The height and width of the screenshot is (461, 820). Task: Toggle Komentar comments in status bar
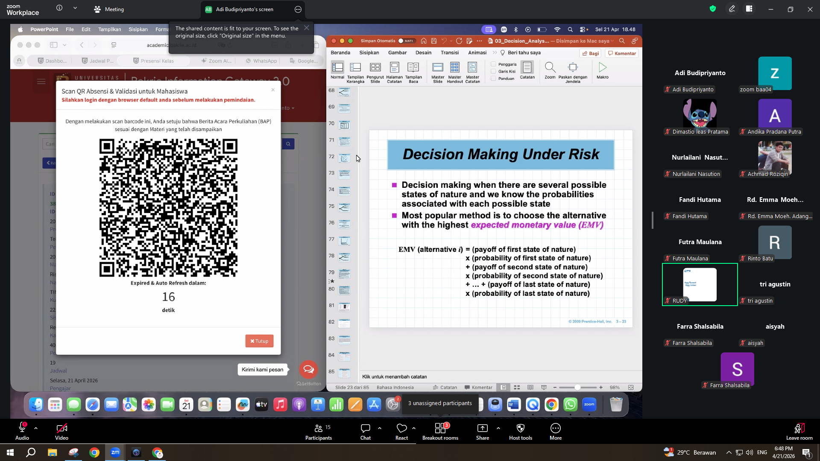[478, 388]
